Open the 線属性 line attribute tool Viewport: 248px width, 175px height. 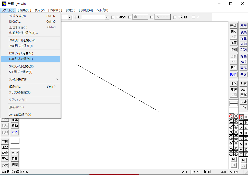click(233, 74)
